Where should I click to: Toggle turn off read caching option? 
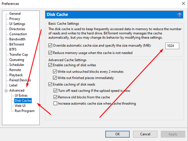click(56, 91)
